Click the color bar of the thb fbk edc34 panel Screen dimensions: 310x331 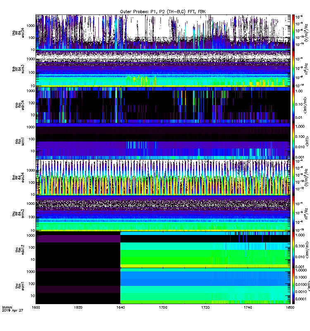tap(293, 105)
